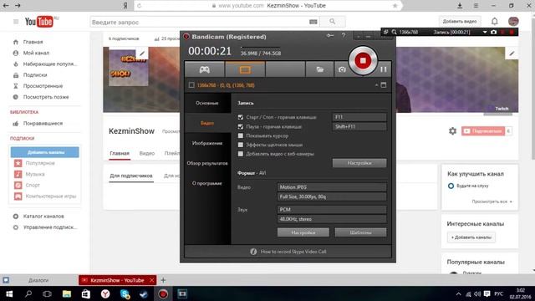Click + Добавить каналы under Интересные каналы
This screenshot has width=535, height=301.
click(471, 237)
